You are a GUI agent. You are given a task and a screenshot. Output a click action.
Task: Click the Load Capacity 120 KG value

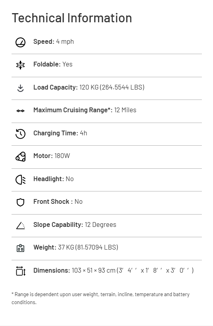pyautogui.click(x=89, y=87)
